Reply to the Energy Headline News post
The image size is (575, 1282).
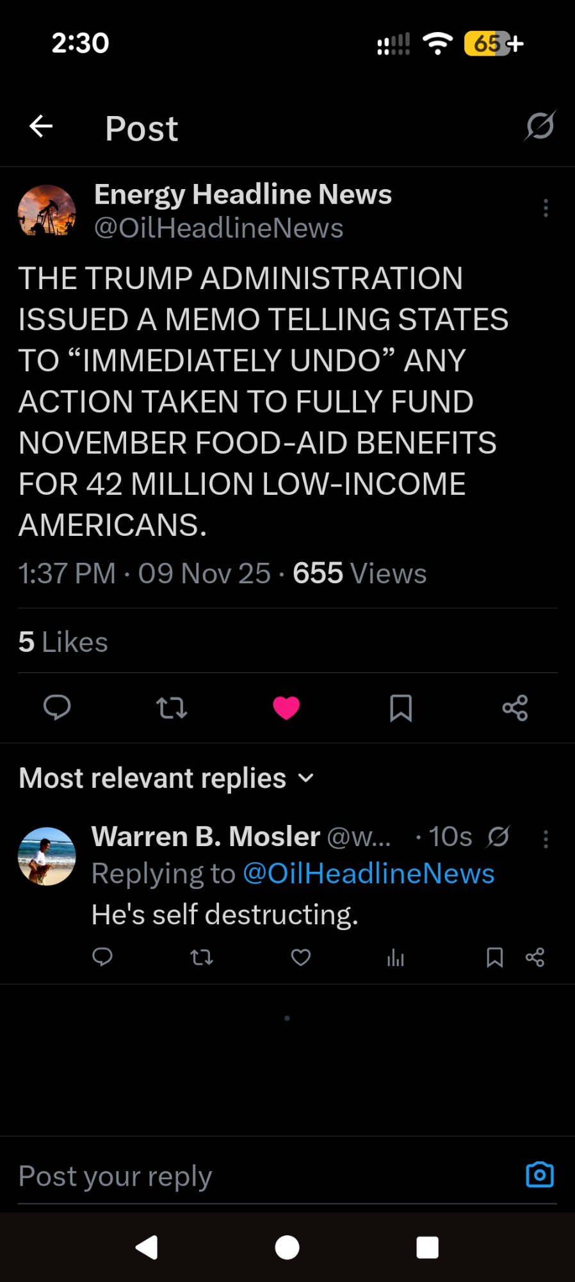[57, 708]
